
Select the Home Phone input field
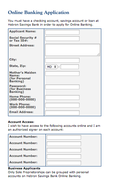[x=62, y=98]
